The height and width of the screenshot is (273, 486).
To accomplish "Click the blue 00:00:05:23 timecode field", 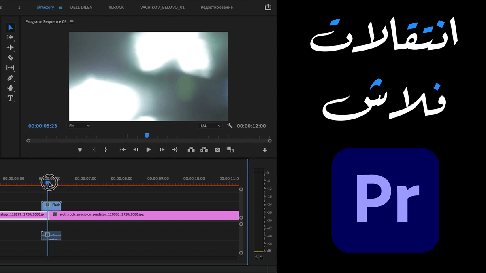I will click(x=43, y=126).
